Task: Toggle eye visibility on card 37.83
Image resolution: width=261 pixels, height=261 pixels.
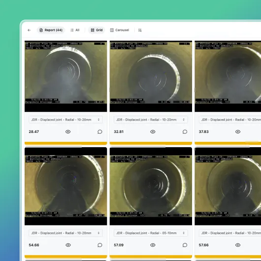Action: [238, 131]
